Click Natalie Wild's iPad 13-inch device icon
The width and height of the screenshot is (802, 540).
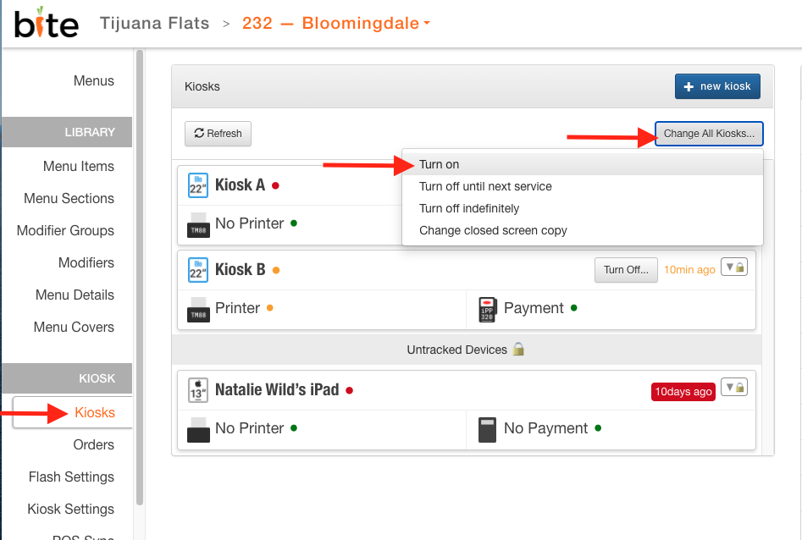tap(197, 390)
